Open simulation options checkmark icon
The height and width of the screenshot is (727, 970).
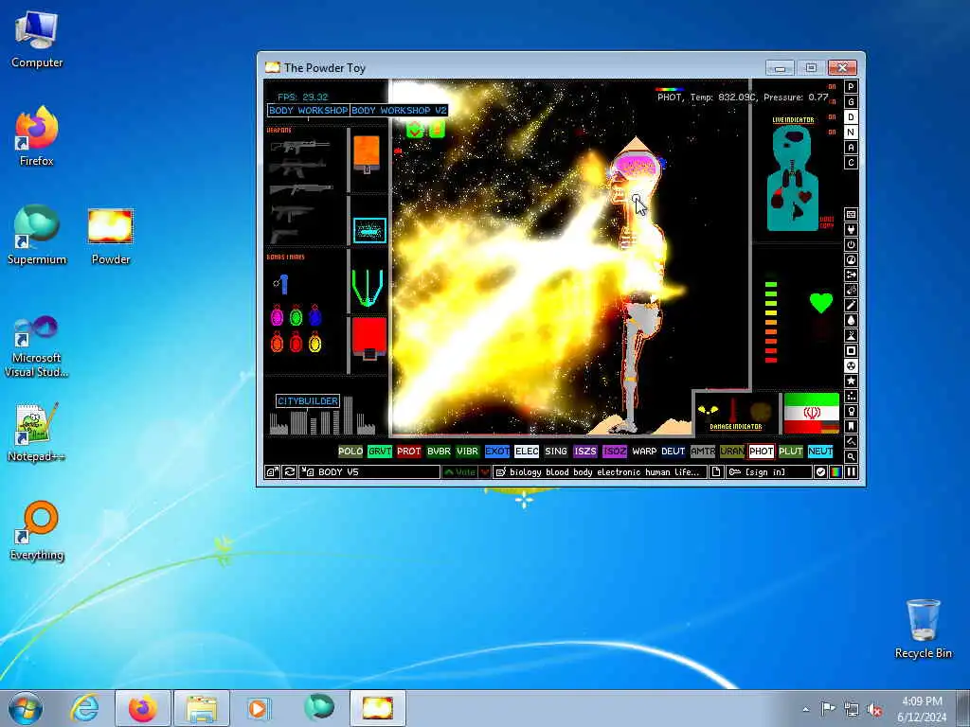[820, 471]
